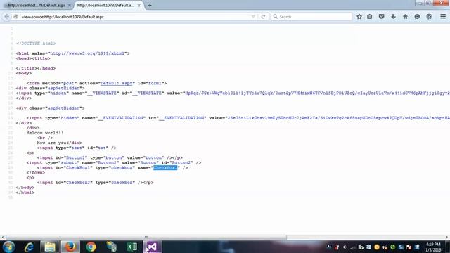
Task: Open Excel from the taskbar
Action: (x=131, y=247)
